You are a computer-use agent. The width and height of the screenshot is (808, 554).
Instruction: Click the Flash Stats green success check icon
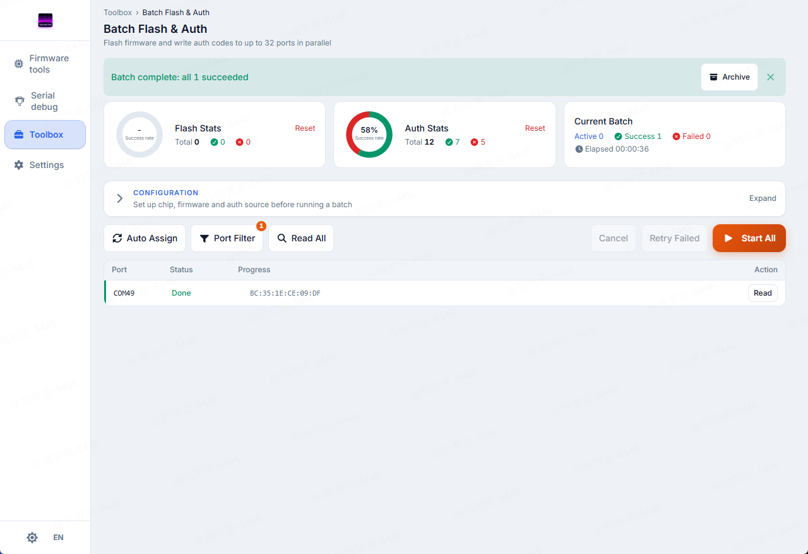pyautogui.click(x=215, y=142)
